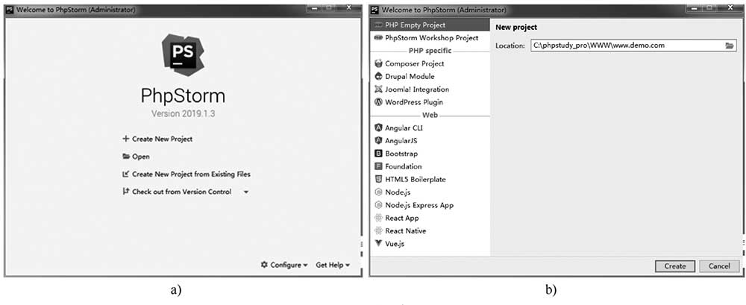Click the PhpStorm Workshop Project icon
The height and width of the screenshot is (305, 746).
(x=379, y=37)
